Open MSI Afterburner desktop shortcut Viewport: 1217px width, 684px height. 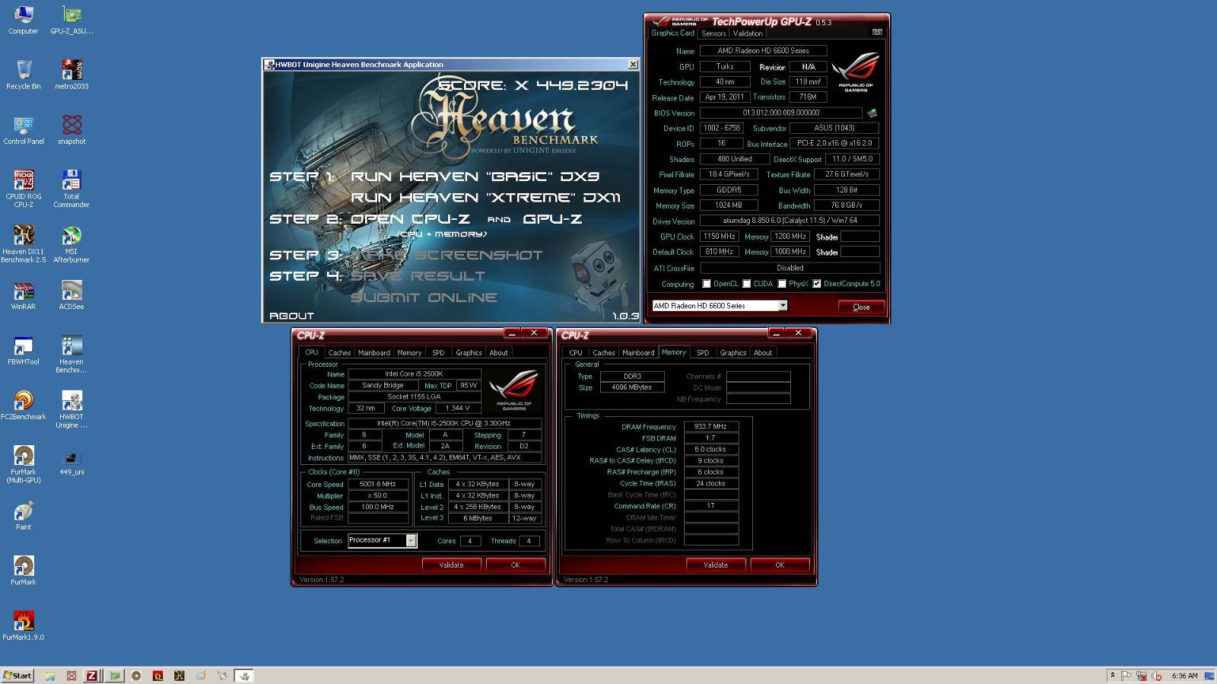(x=71, y=243)
